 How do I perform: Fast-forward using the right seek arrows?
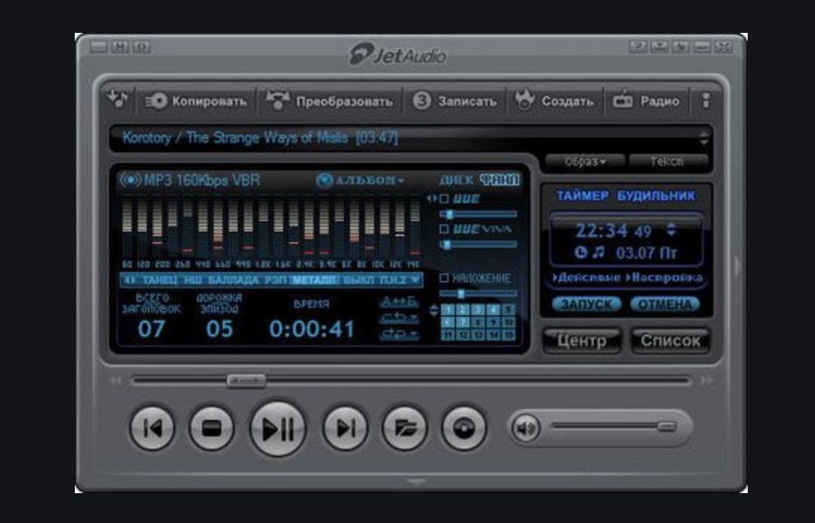(x=707, y=381)
